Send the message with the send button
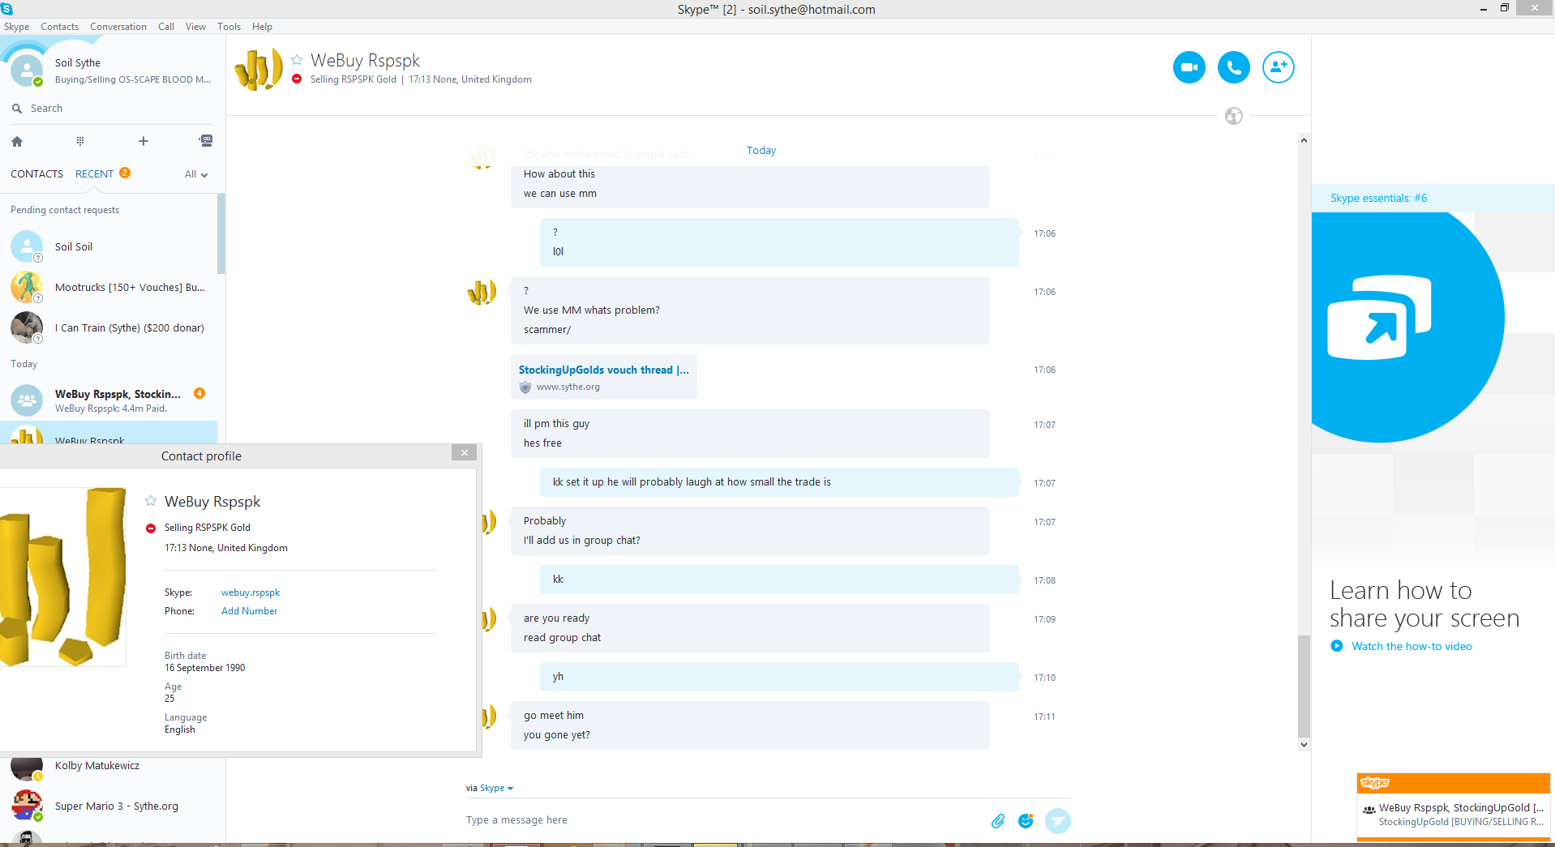The height and width of the screenshot is (847, 1555). pos(1057,821)
